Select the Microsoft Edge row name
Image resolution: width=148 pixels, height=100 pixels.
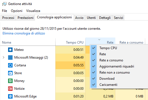coord(25,96)
